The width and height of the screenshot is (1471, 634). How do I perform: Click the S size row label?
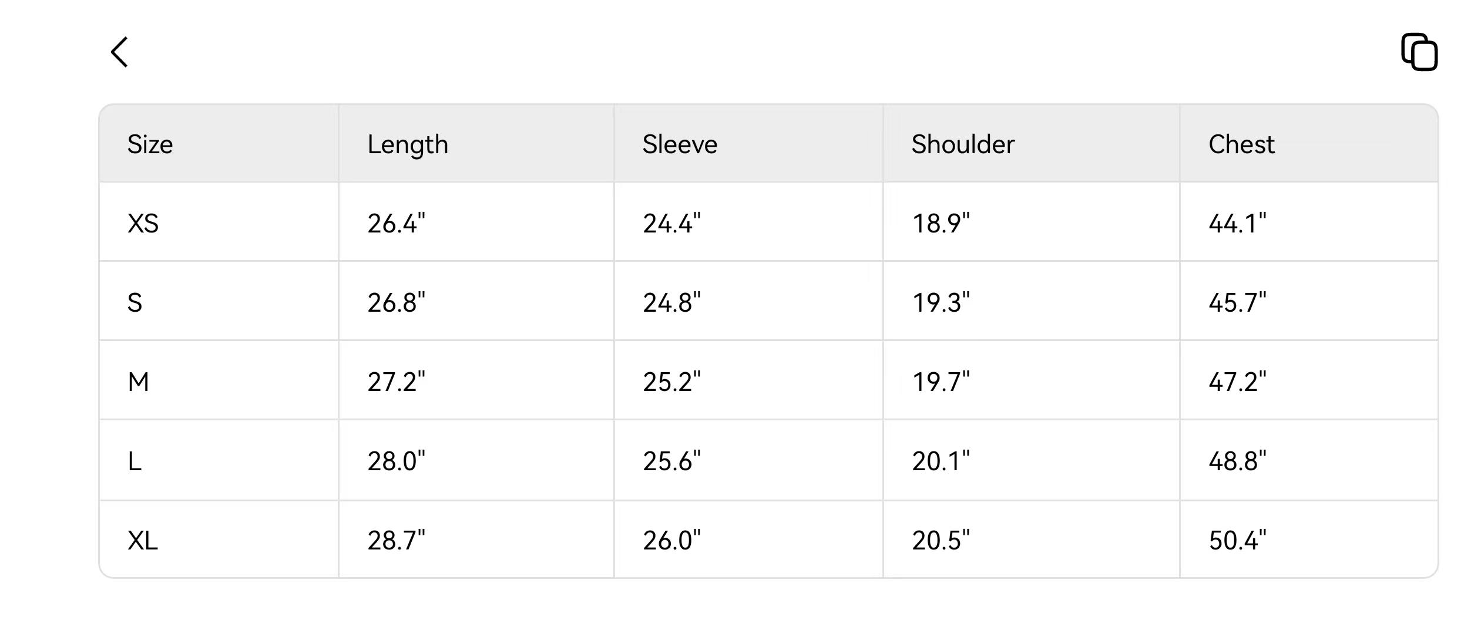(135, 303)
